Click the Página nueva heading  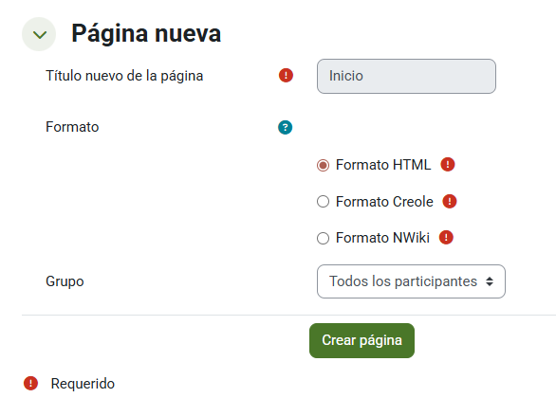click(x=146, y=34)
